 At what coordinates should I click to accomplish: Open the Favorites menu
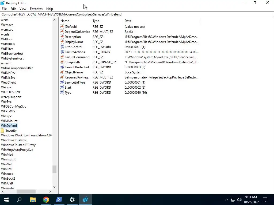36,9
